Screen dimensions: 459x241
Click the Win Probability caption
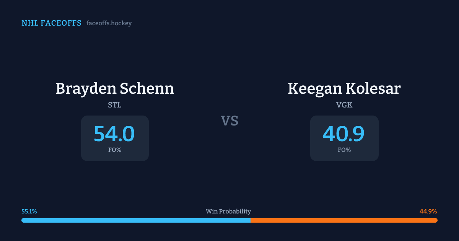point(228,211)
